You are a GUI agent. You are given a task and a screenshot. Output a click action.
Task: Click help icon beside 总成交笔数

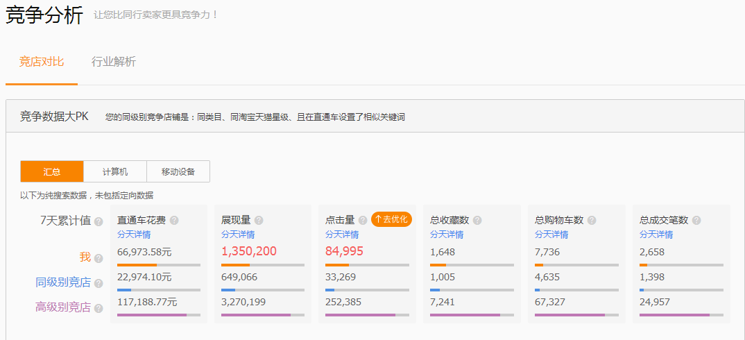(696, 220)
